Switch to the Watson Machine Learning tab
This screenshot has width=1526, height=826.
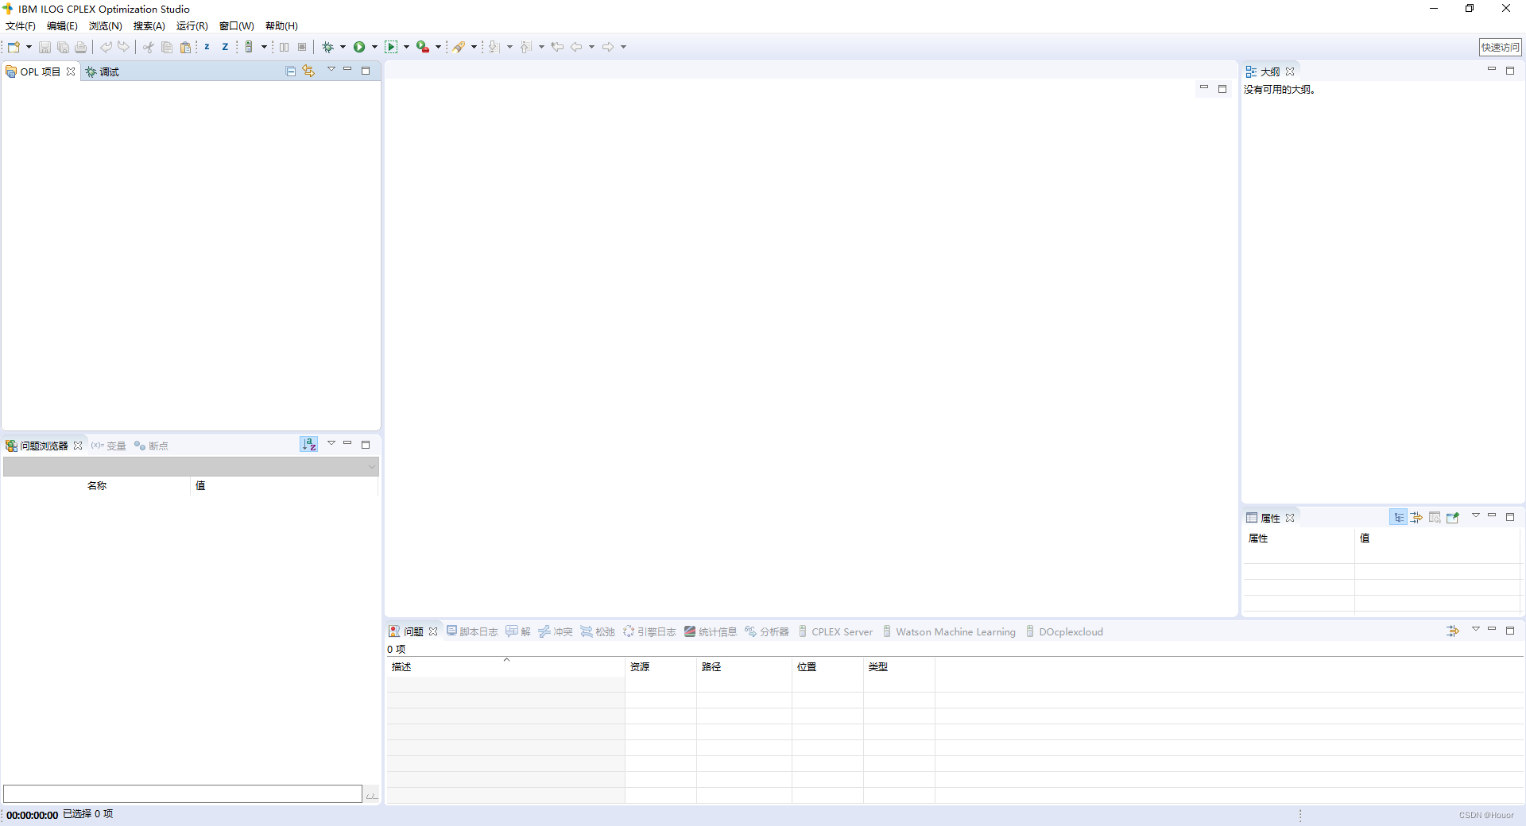(x=949, y=631)
